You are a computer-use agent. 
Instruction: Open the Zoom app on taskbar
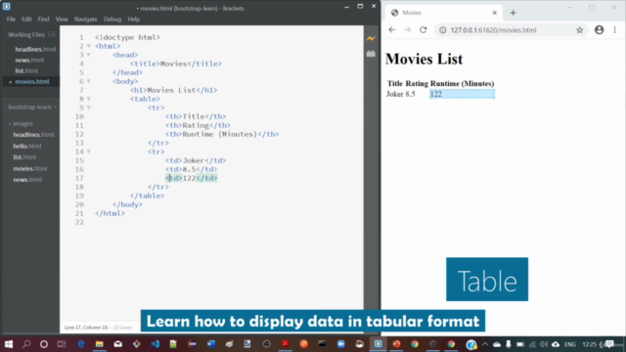point(340,344)
